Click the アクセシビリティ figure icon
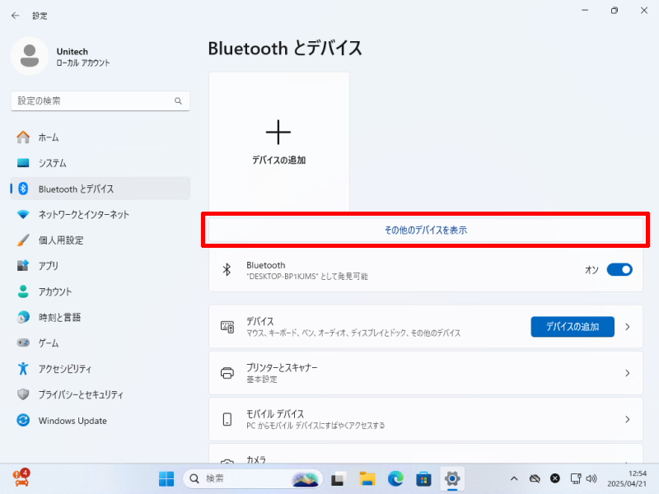This screenshot has height=494, width=659. 23,368
